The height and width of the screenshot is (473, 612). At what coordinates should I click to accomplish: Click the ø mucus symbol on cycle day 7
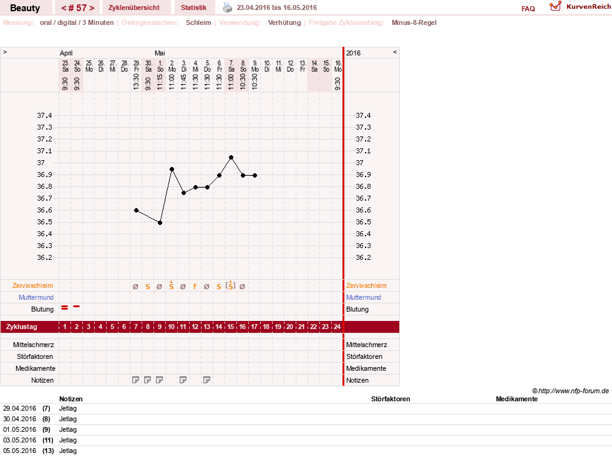[135, 287]
